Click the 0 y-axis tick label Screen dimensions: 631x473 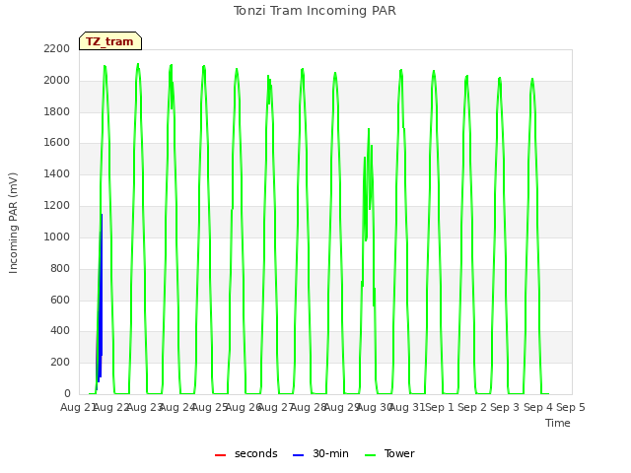click(x=67, y=393)
